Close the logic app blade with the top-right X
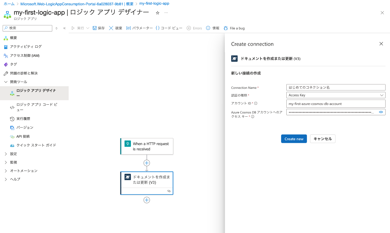The width and height of the screenshot is (390, 233). point(382,13)
